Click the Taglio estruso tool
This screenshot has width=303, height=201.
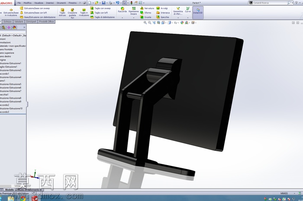coord(62,13)
